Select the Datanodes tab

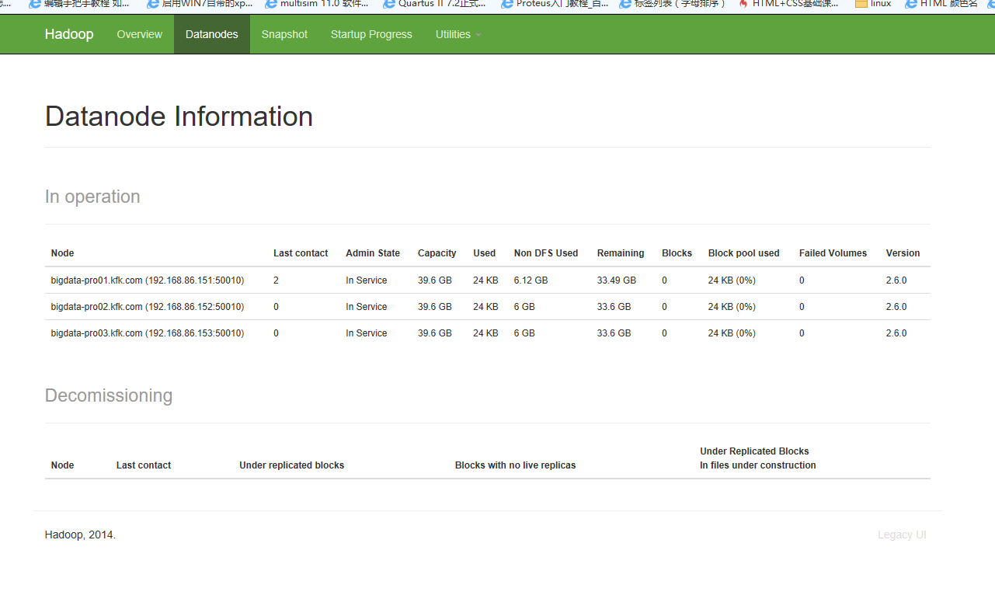click(212, 34)
